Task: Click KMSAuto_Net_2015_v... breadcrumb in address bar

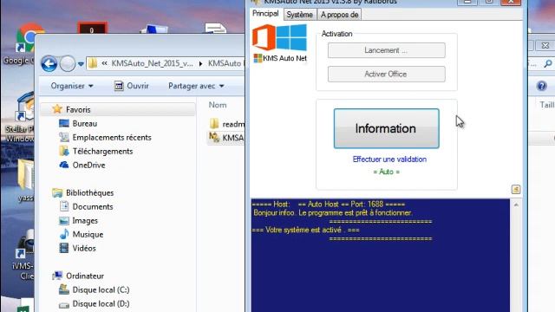Action: tap(153, 63)
